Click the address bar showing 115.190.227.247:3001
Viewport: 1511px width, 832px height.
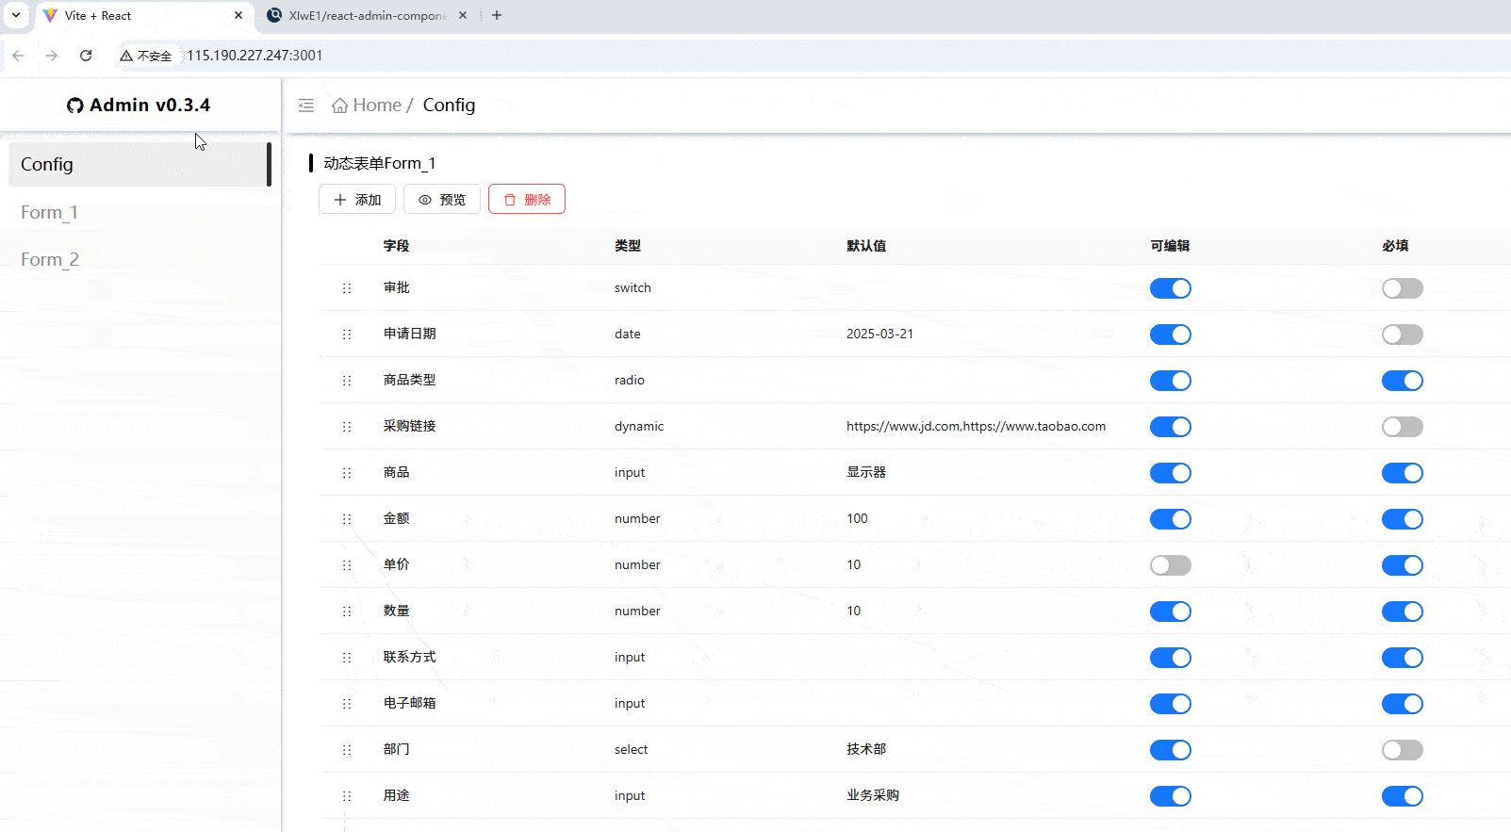(x=255, y=56)
